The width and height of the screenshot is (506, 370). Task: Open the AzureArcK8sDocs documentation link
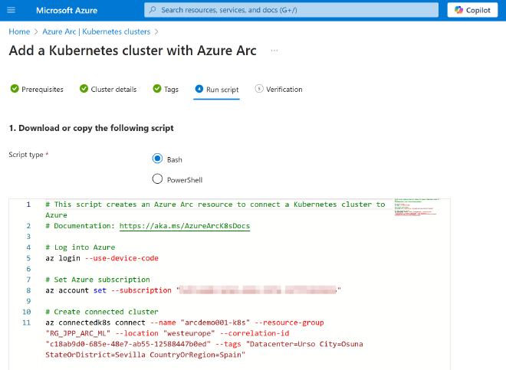tap(185, 226)
